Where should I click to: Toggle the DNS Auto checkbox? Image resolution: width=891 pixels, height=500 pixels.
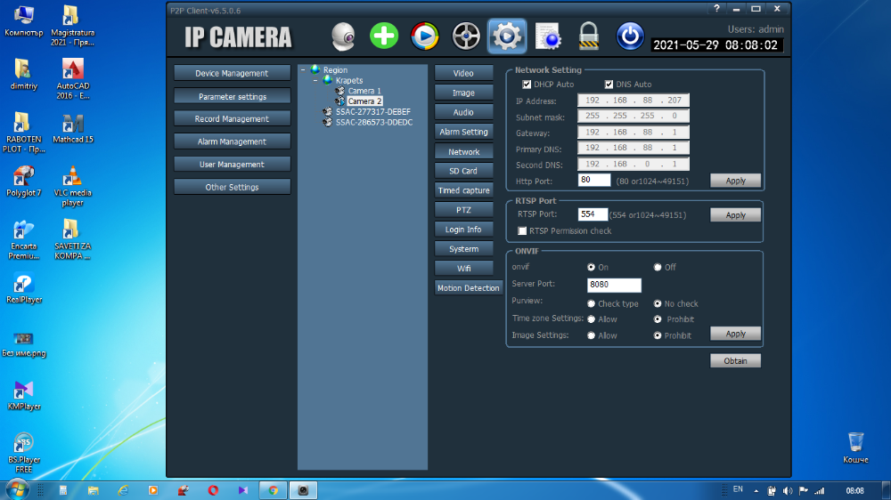coord(609,85)
